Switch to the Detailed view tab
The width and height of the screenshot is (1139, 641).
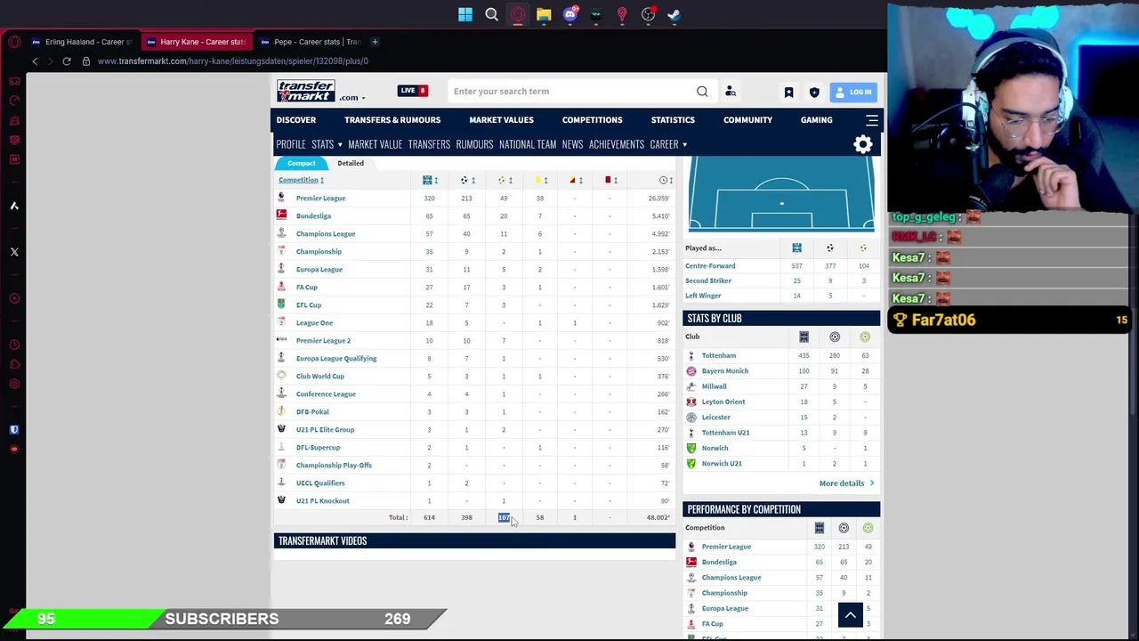tap(351, 163)
